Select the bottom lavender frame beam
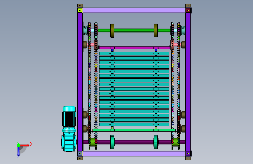The height and width of the screenshot is (164, 253). click(134, 153)
